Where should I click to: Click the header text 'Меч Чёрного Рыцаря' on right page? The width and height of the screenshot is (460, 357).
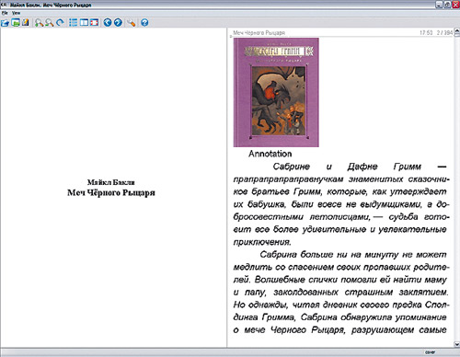[259, 32]
